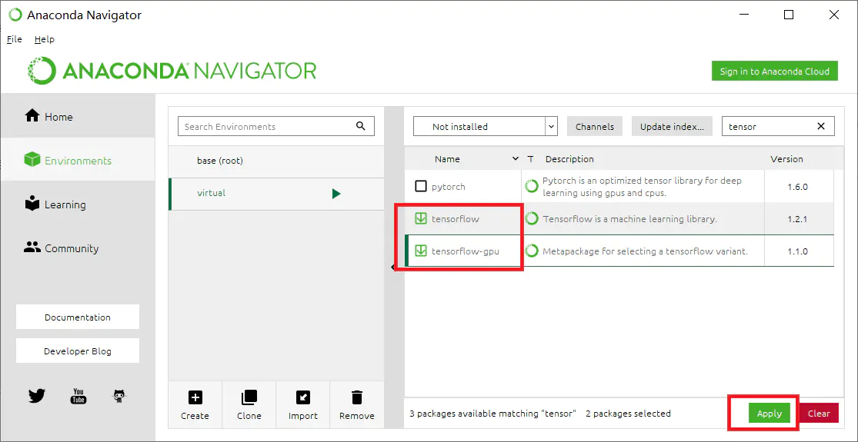This screenshot has width=858, height=442.
Task: Click Sign in to Anaconda Cloud
Action: pyautogui.click(x=774, y=71)
